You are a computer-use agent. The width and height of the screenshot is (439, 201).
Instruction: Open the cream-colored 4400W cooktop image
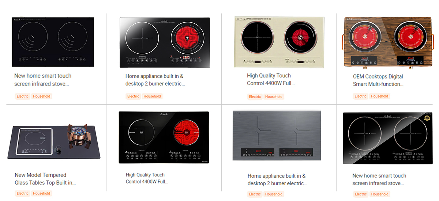[x=279, y=42]
